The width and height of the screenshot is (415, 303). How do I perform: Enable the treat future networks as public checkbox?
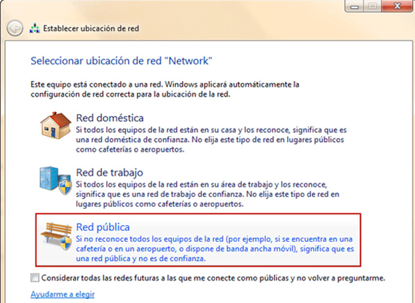tap(35, 277)
